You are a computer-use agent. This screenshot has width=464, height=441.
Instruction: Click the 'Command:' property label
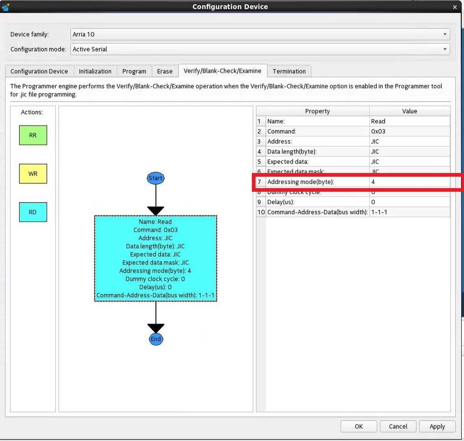click(x=281, y=131)
